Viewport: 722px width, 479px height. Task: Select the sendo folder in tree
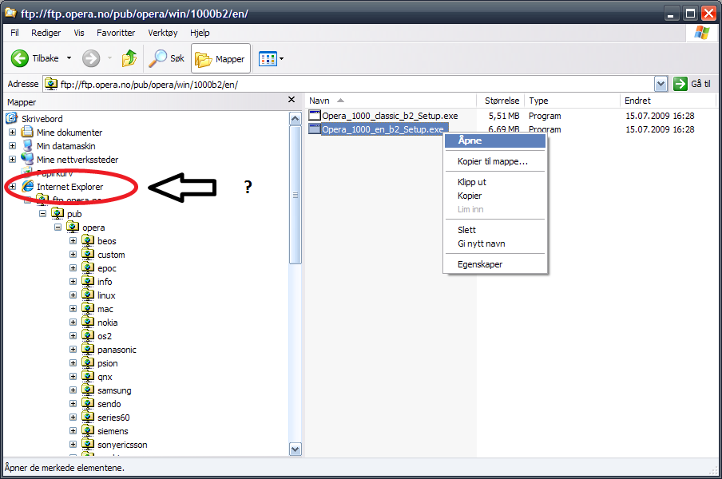coord(109,403)
